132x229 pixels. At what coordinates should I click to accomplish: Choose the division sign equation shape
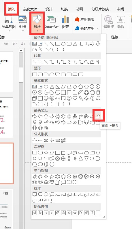click(x=52, y=140)
